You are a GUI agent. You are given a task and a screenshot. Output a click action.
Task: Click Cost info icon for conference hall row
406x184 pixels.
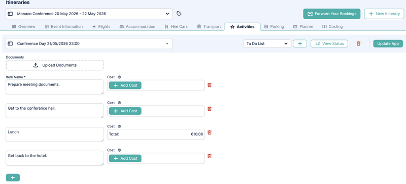tap(119, 103)
